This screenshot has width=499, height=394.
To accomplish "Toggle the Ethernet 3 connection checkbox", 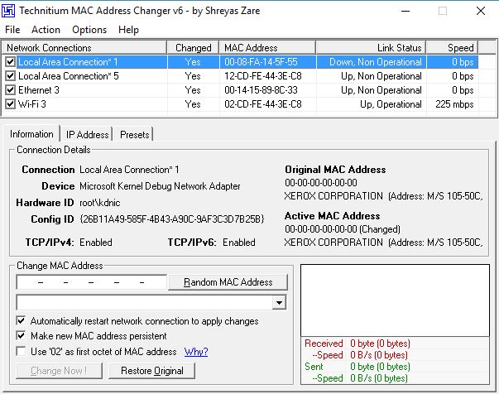I will point(10,90).
